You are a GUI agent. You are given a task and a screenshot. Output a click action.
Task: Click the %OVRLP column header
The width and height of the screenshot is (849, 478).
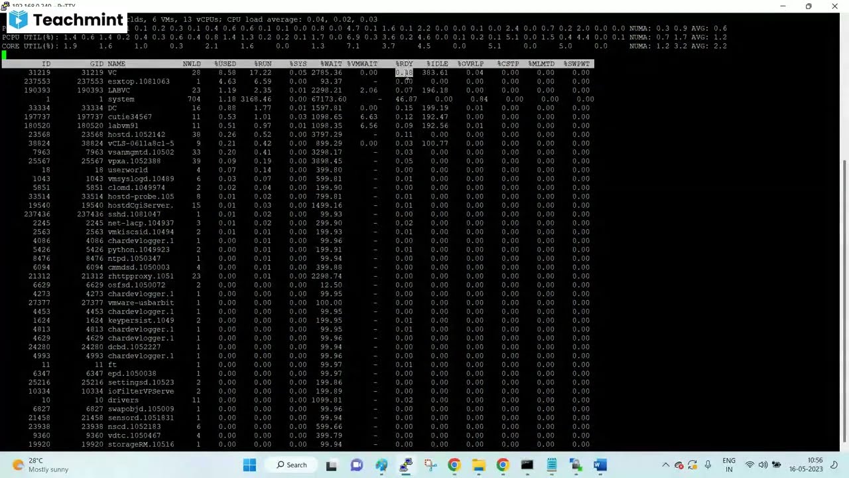(x=470, y=64)
